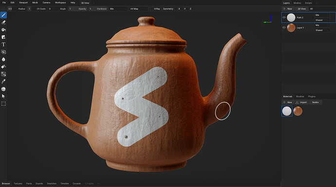Open the Sounds tab in bottom bar
The width and height of the screenshot is (336, 187).
(x=39, y=184)
